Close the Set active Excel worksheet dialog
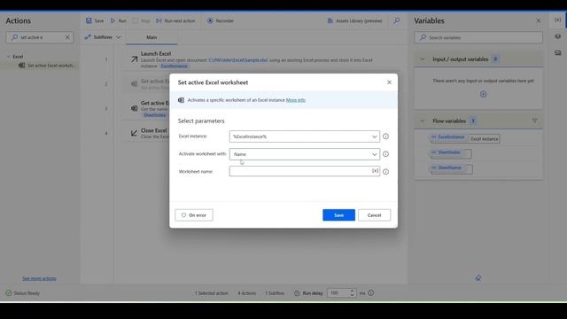The width and height of the screenshot is (567, 319). tap(389, 82)
